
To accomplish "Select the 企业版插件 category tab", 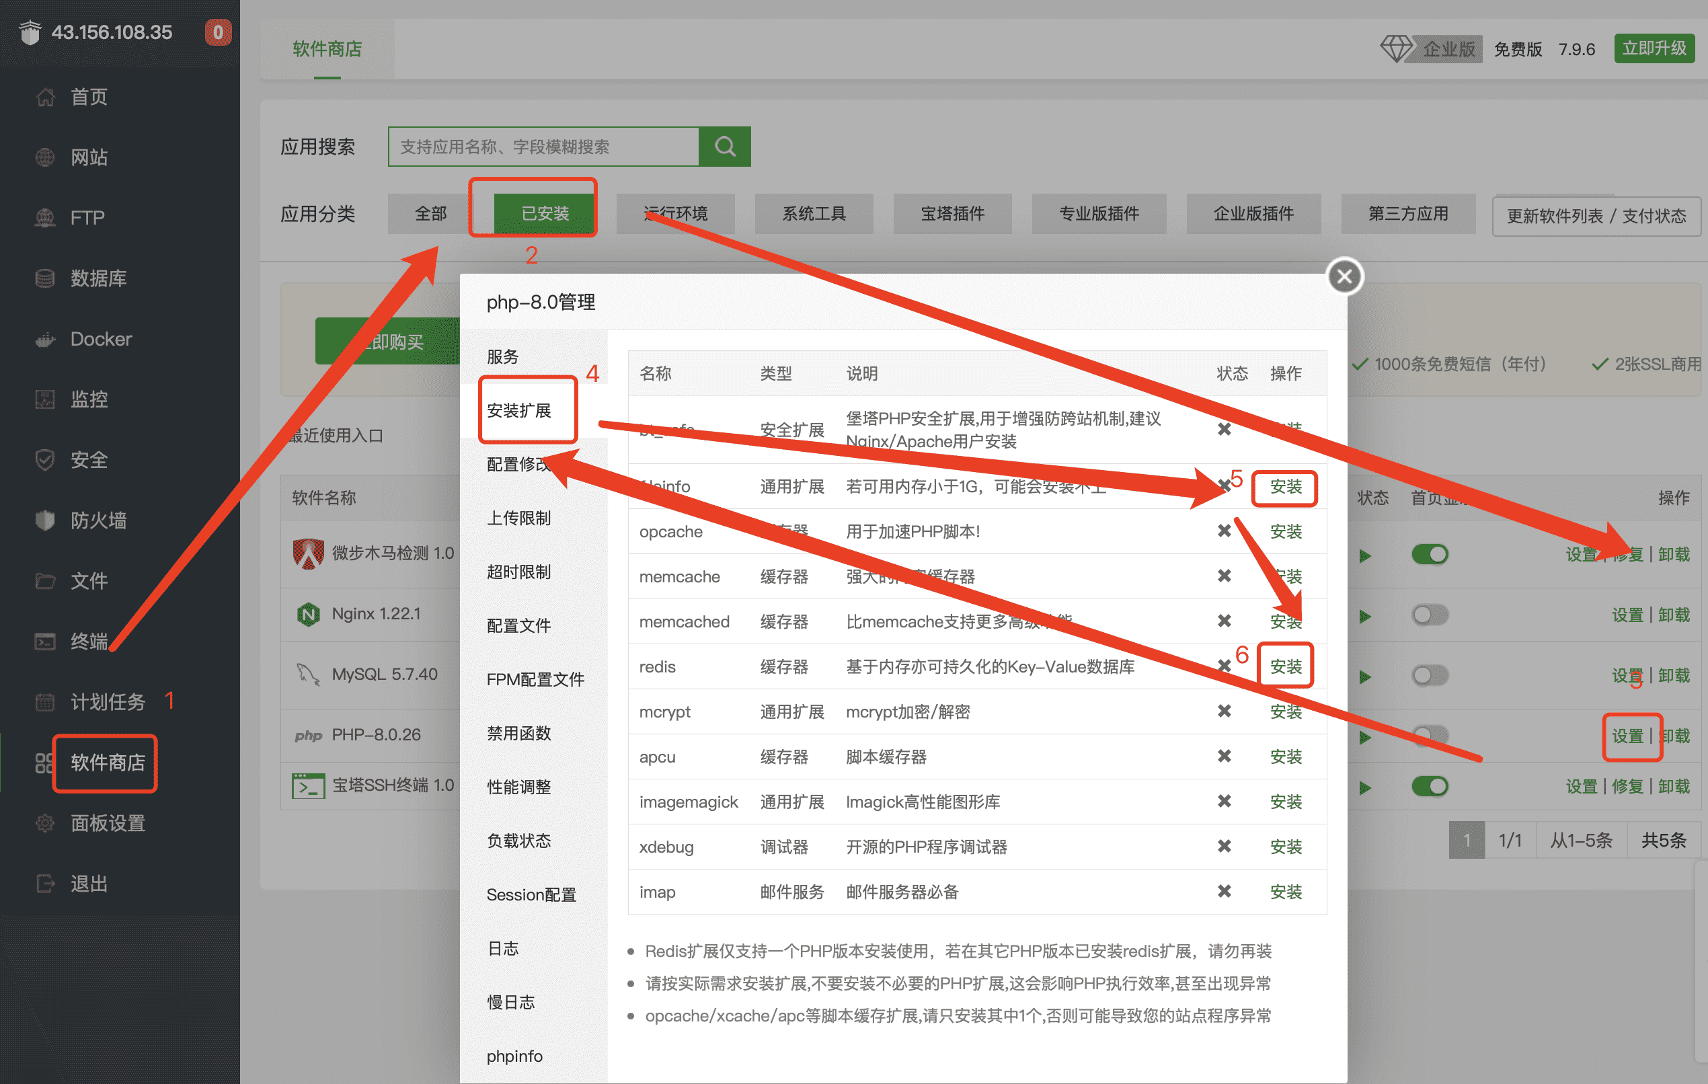I will 1253,214.
